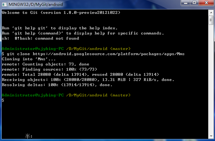Click the git clone command URL line

point(93,54)
